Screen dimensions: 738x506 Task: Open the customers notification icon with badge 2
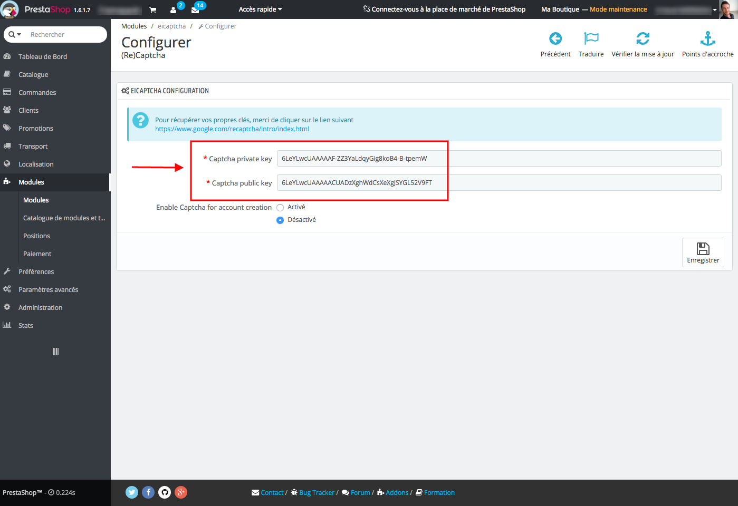[174, 10]
